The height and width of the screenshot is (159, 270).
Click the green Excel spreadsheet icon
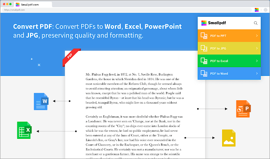24,130
